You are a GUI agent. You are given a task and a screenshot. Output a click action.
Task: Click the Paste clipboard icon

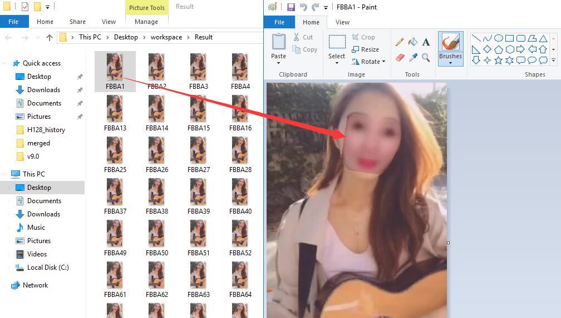[278, 42]
